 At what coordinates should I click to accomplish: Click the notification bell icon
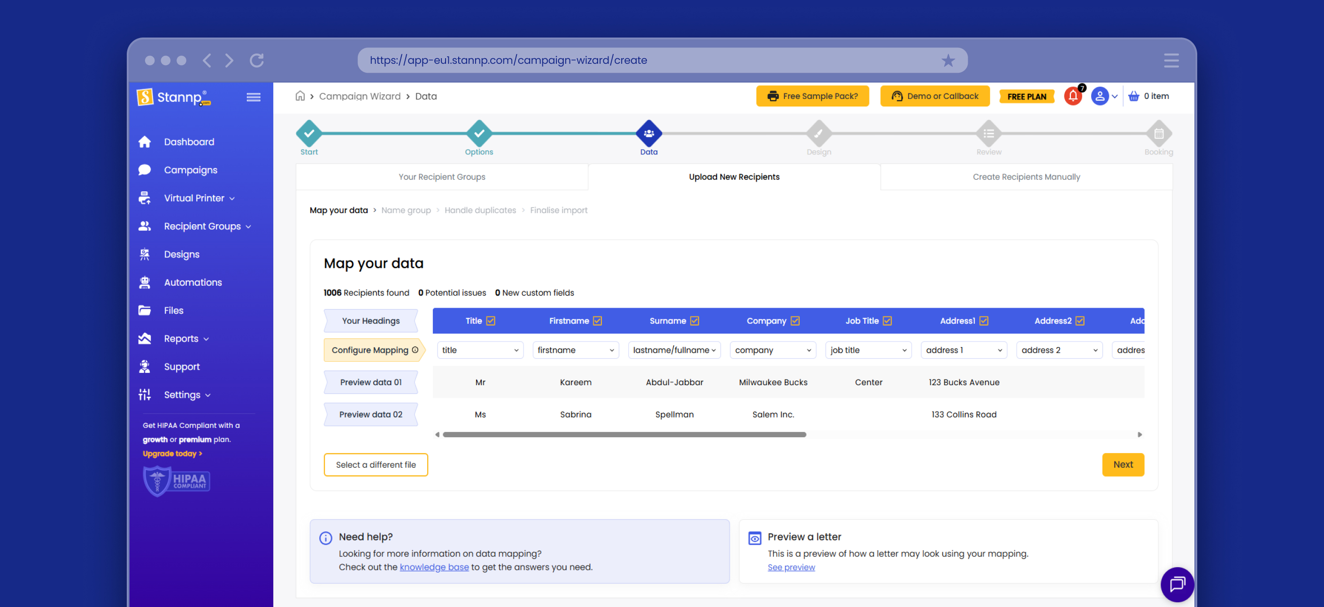[x=1073, y=96]
